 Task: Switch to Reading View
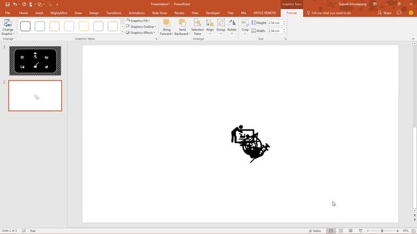tap(351, 231)
